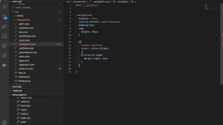Click line number 12 in gutter

coord(70,42)
